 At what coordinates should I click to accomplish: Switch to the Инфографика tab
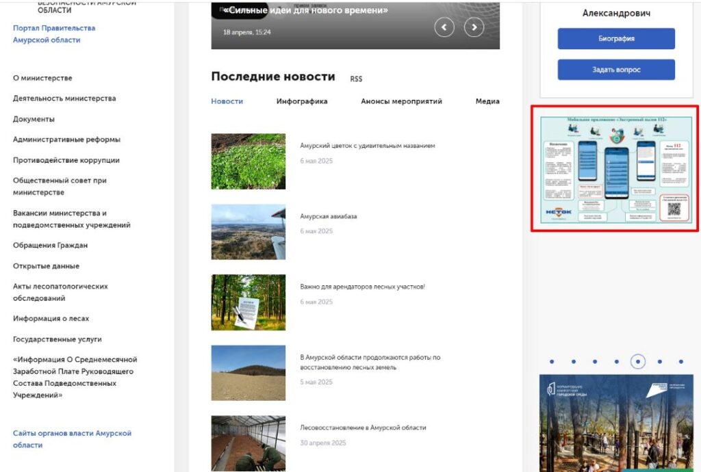coord(302,101)
